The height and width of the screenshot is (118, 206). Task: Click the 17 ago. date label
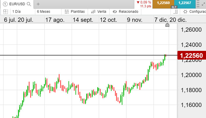point(55,20)
